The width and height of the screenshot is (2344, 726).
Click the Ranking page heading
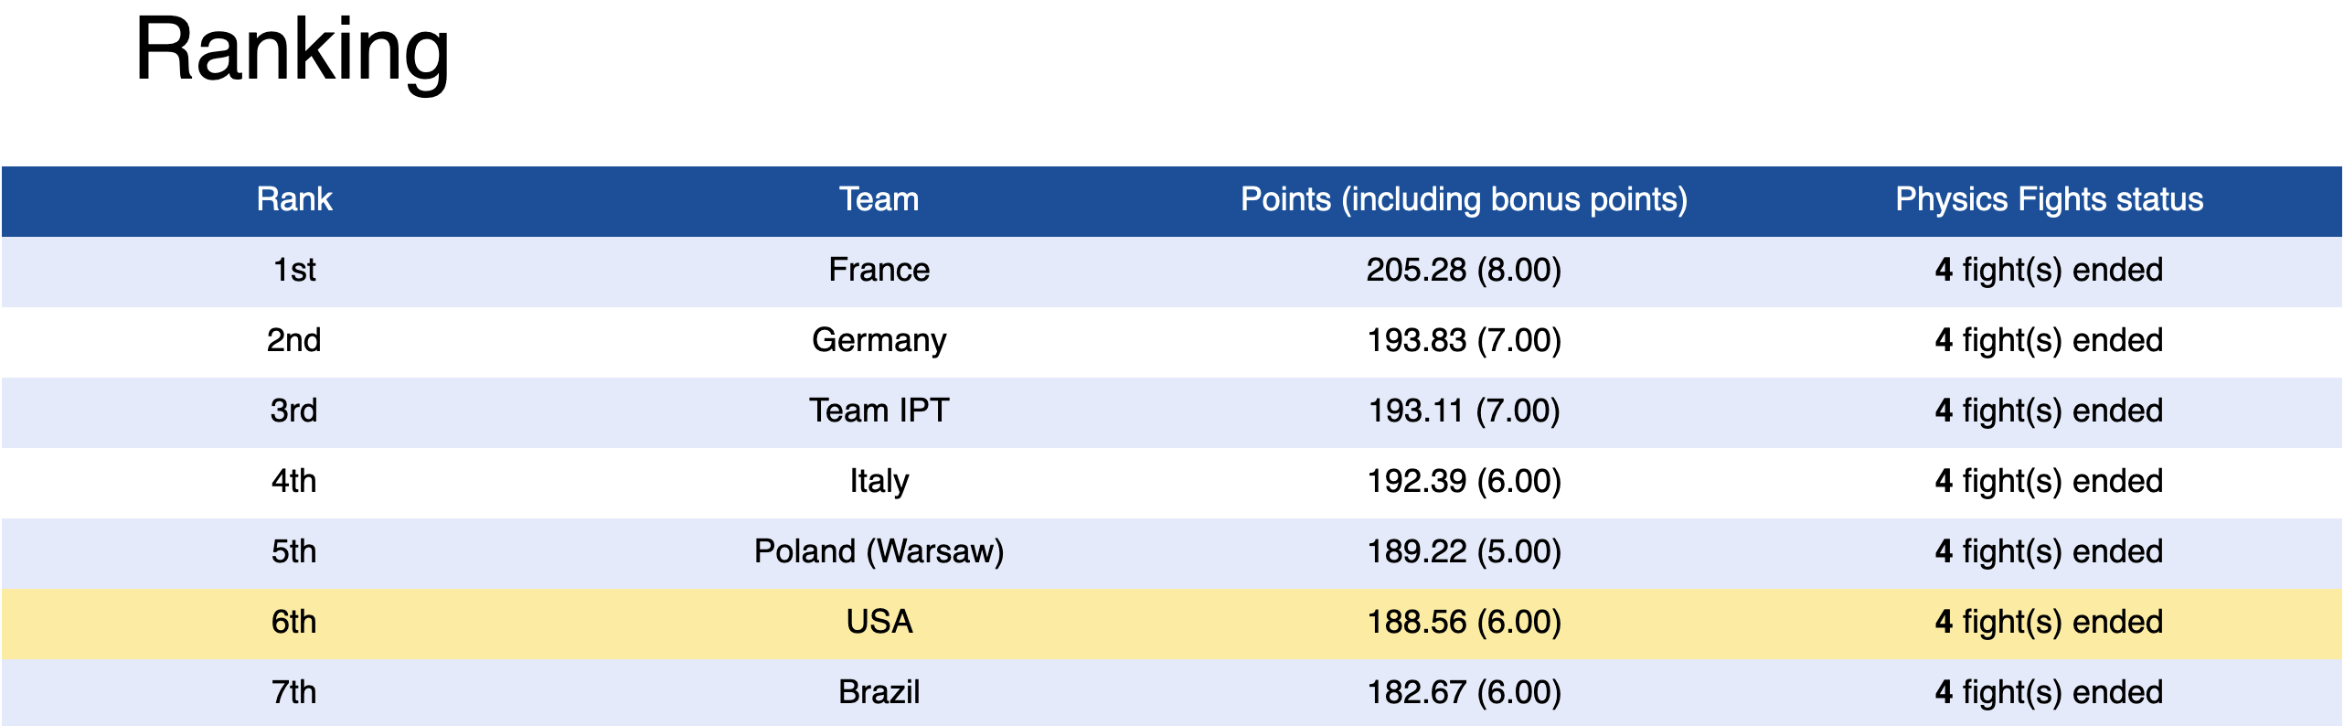click(x=292, y=51)
